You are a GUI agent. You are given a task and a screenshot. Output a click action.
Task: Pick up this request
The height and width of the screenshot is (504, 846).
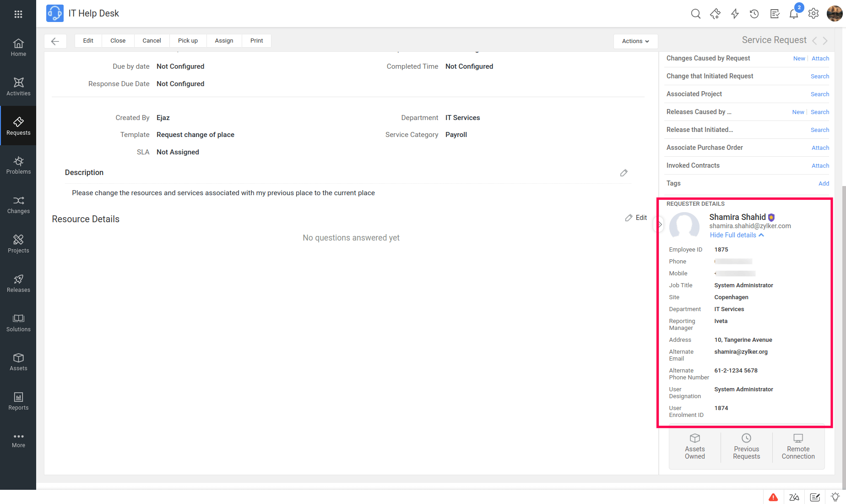click(188, 41)
